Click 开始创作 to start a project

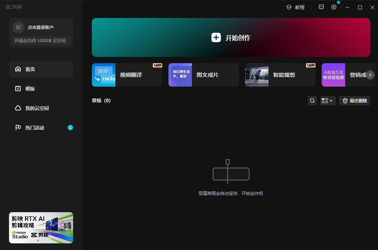(238, 38)
